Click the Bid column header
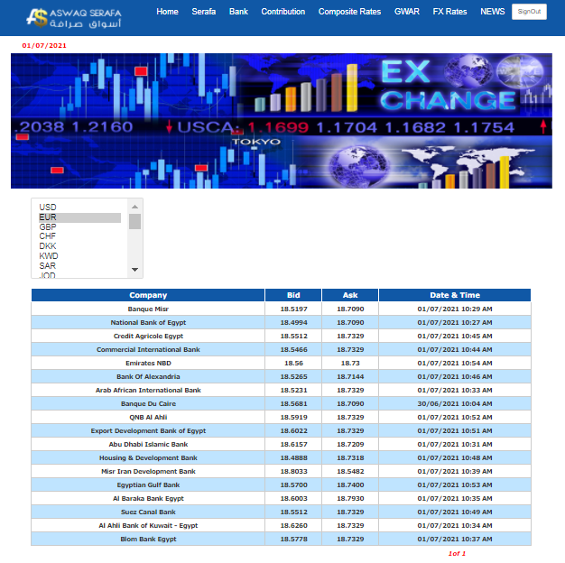Screen dimensions: 565x563 coord(293,295)
